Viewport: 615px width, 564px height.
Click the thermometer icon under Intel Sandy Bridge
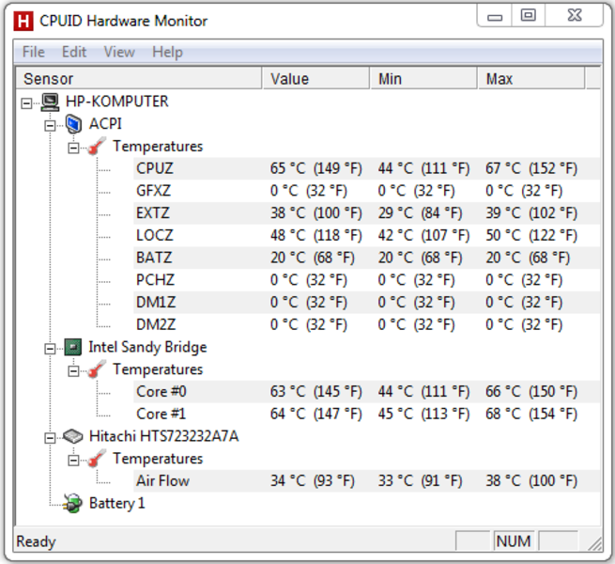[x=97, y=369]
